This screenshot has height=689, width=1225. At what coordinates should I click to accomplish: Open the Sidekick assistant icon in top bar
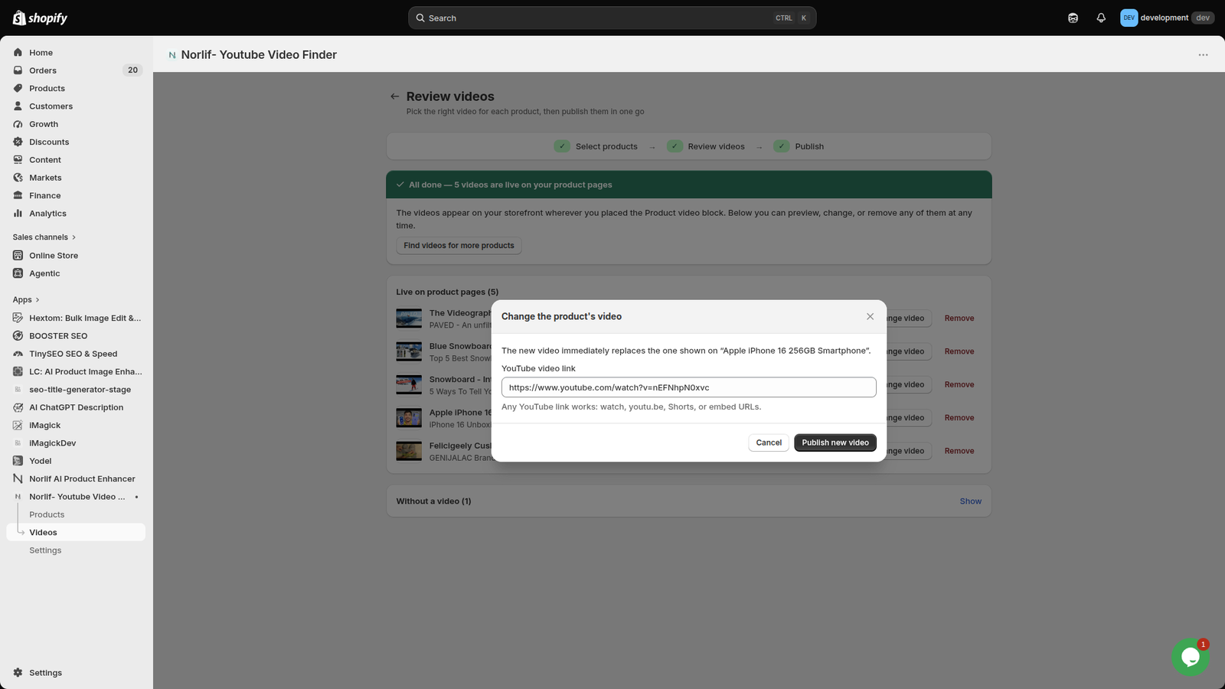pos(1073,18)
